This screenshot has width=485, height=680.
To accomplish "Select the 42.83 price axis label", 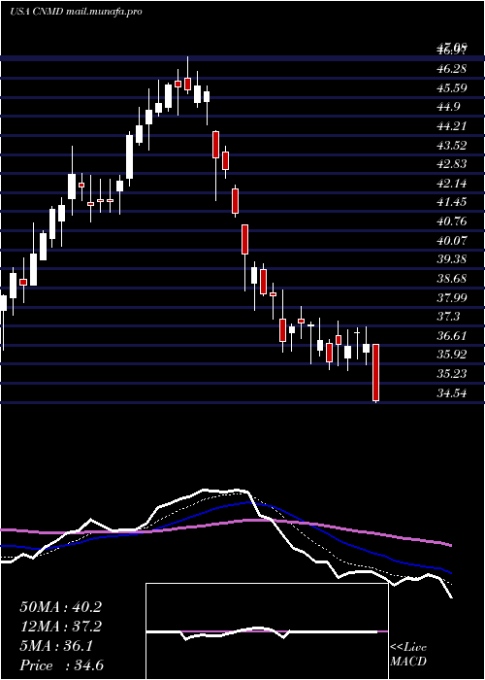I will click(451, 164).
